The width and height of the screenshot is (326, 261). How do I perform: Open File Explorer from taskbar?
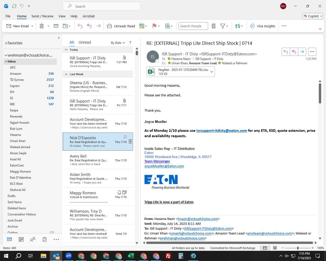[x=43, y=256]
